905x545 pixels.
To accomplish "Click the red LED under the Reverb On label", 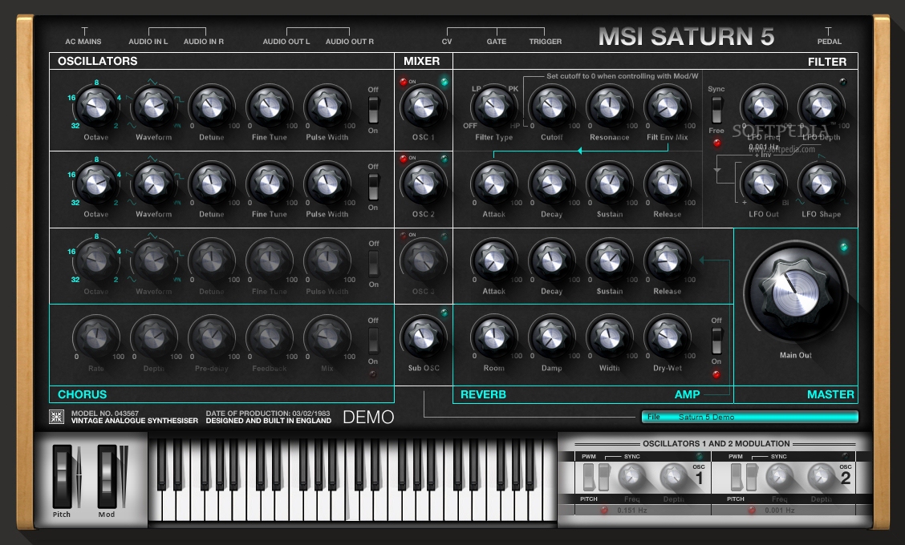I will coord(716,374).
